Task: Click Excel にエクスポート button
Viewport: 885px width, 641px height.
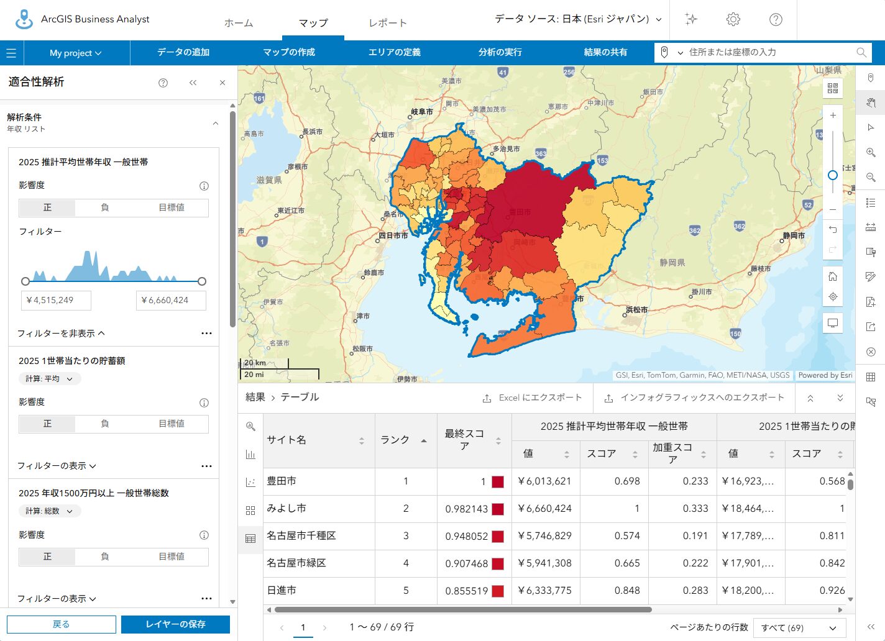Action: pyautogui.click(x=533, y=398)
